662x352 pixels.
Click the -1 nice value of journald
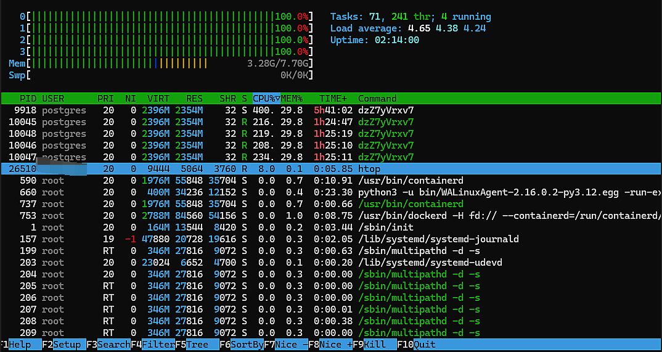coord(131,239)
